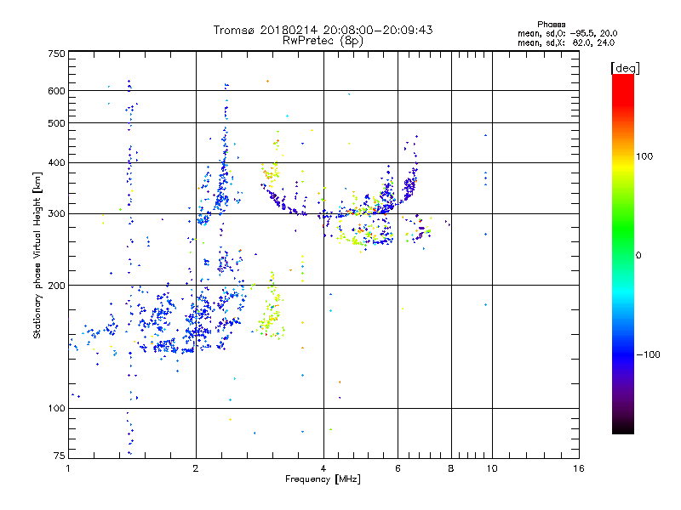Click the x-axis tick label '8'

click(x=451, y=468)
